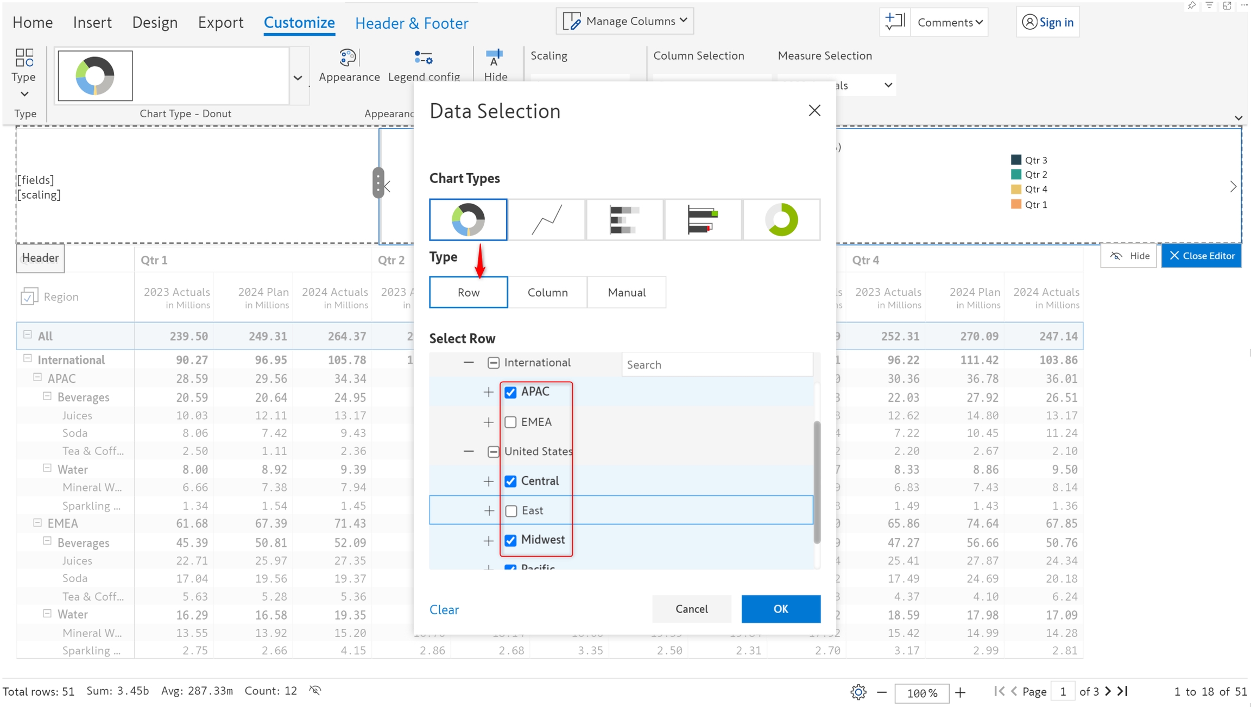This screenshot has height=707, width=1251.
Task: Select the bullet chart type icon
Action: (703, 219)
